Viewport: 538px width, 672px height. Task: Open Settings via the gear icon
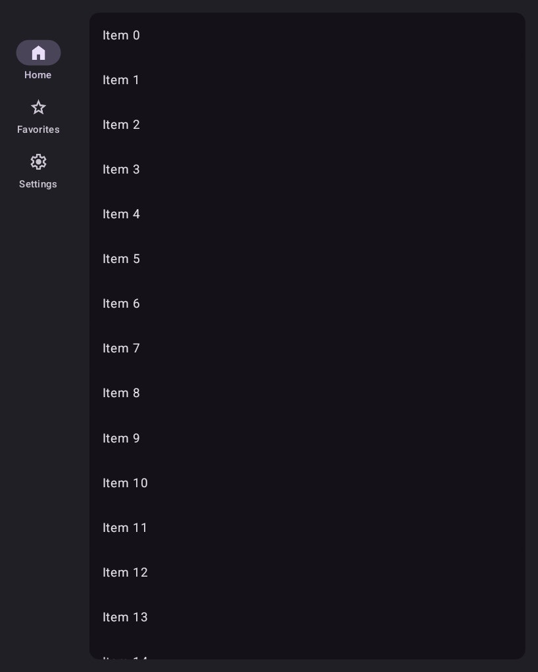click(x=38, y=162)
